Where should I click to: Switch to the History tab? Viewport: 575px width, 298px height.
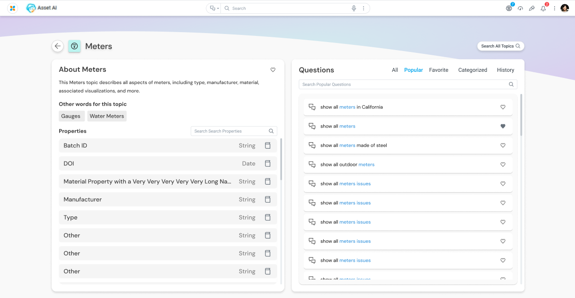505,70
